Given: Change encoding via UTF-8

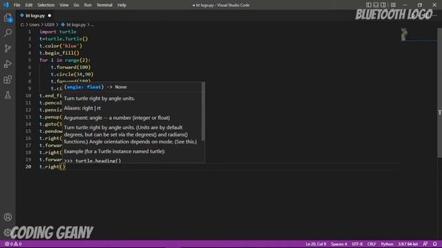Looking at the screenshot, I should (x=357, y=244).
